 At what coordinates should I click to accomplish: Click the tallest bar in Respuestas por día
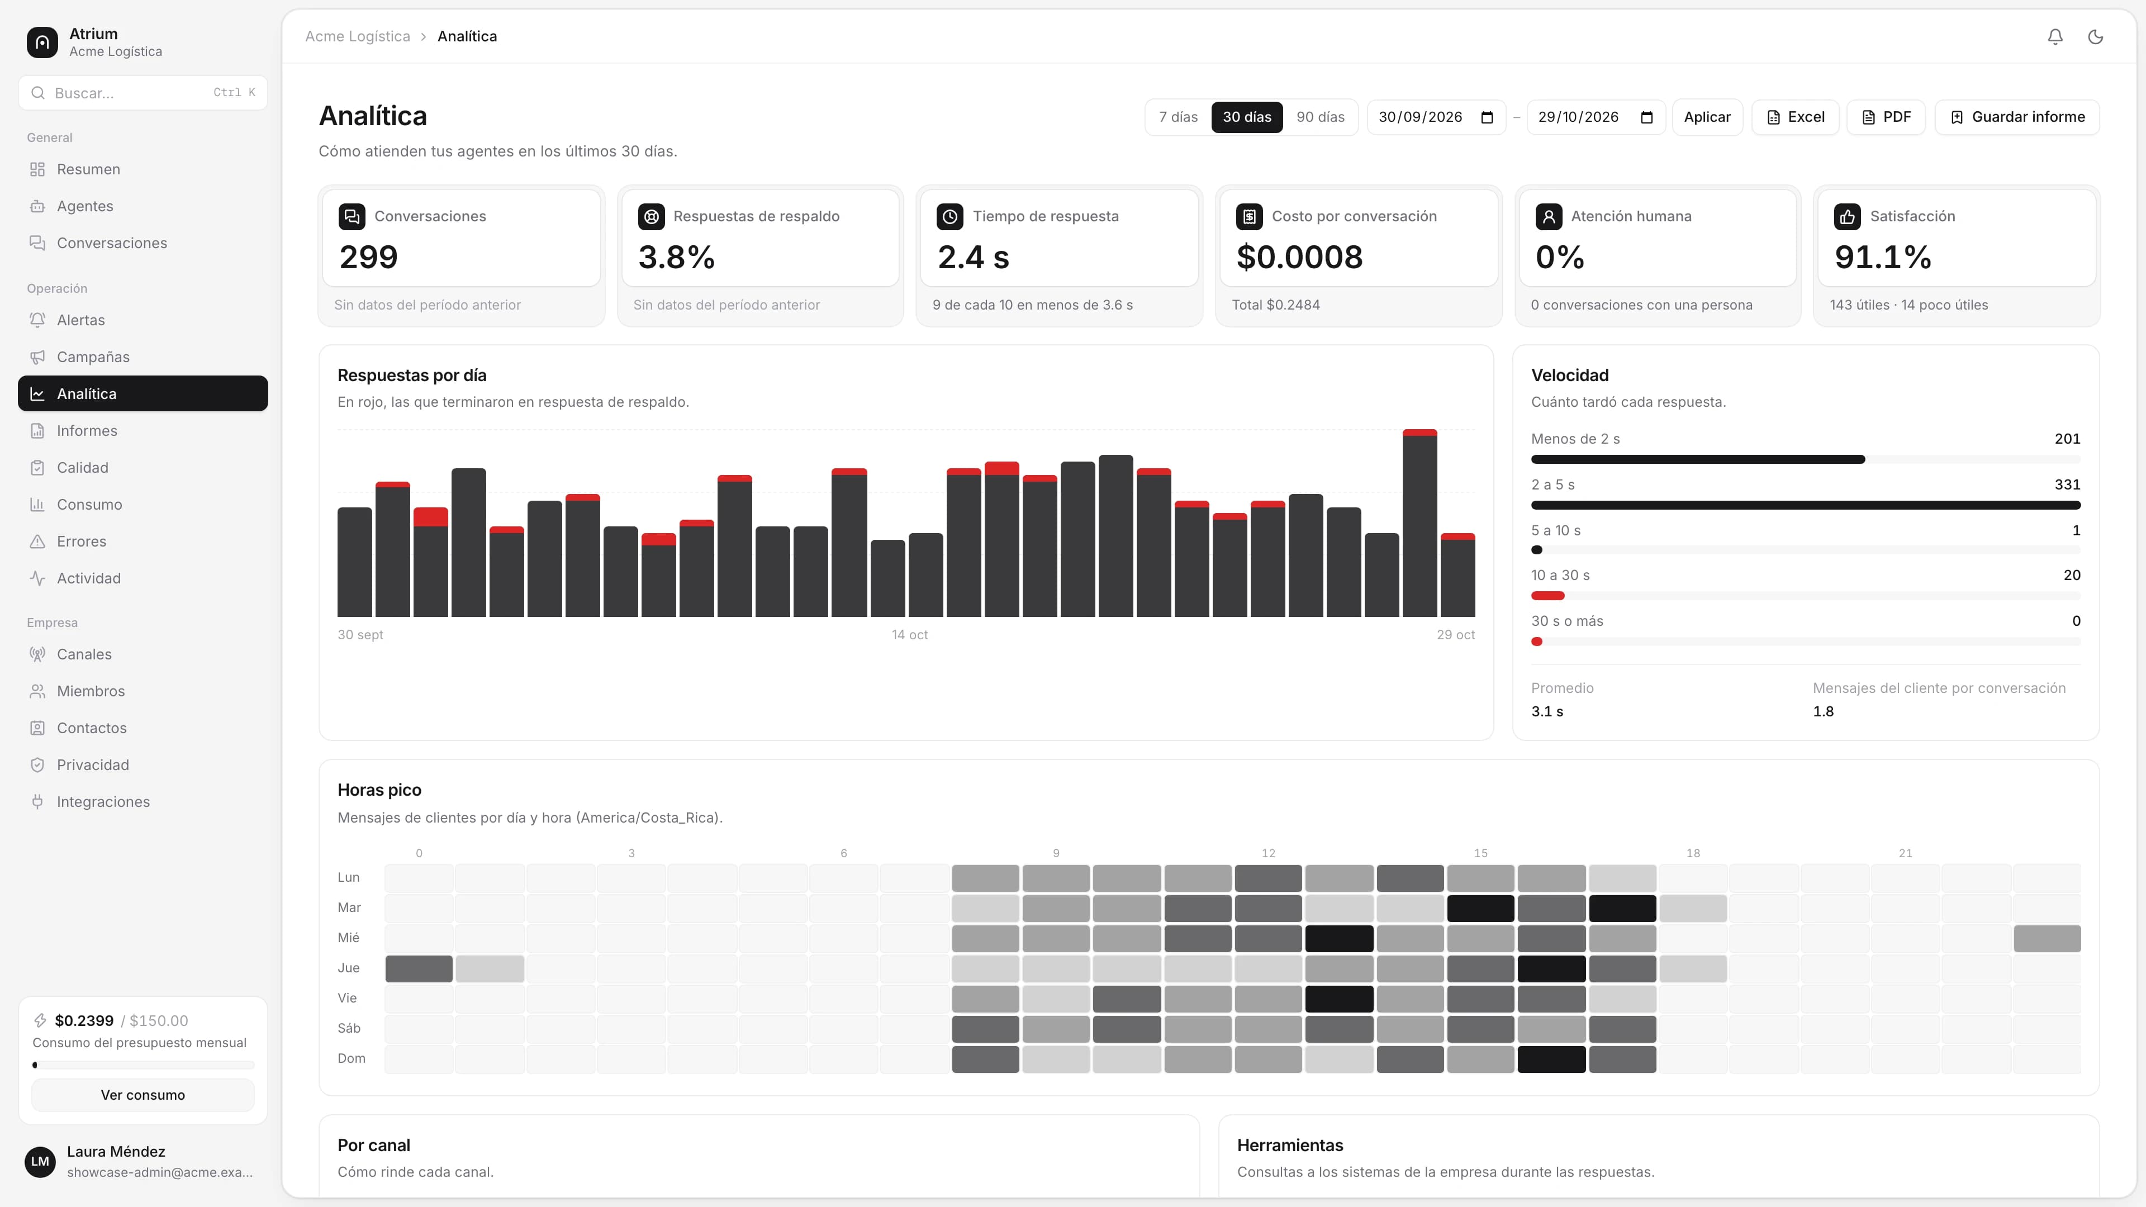click(1419, 523)
